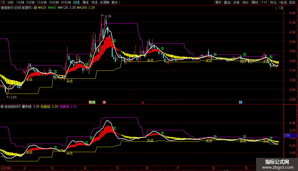Click the 维维股份(日线.前复权) title
298x171 pixels.
click(17, 8)
